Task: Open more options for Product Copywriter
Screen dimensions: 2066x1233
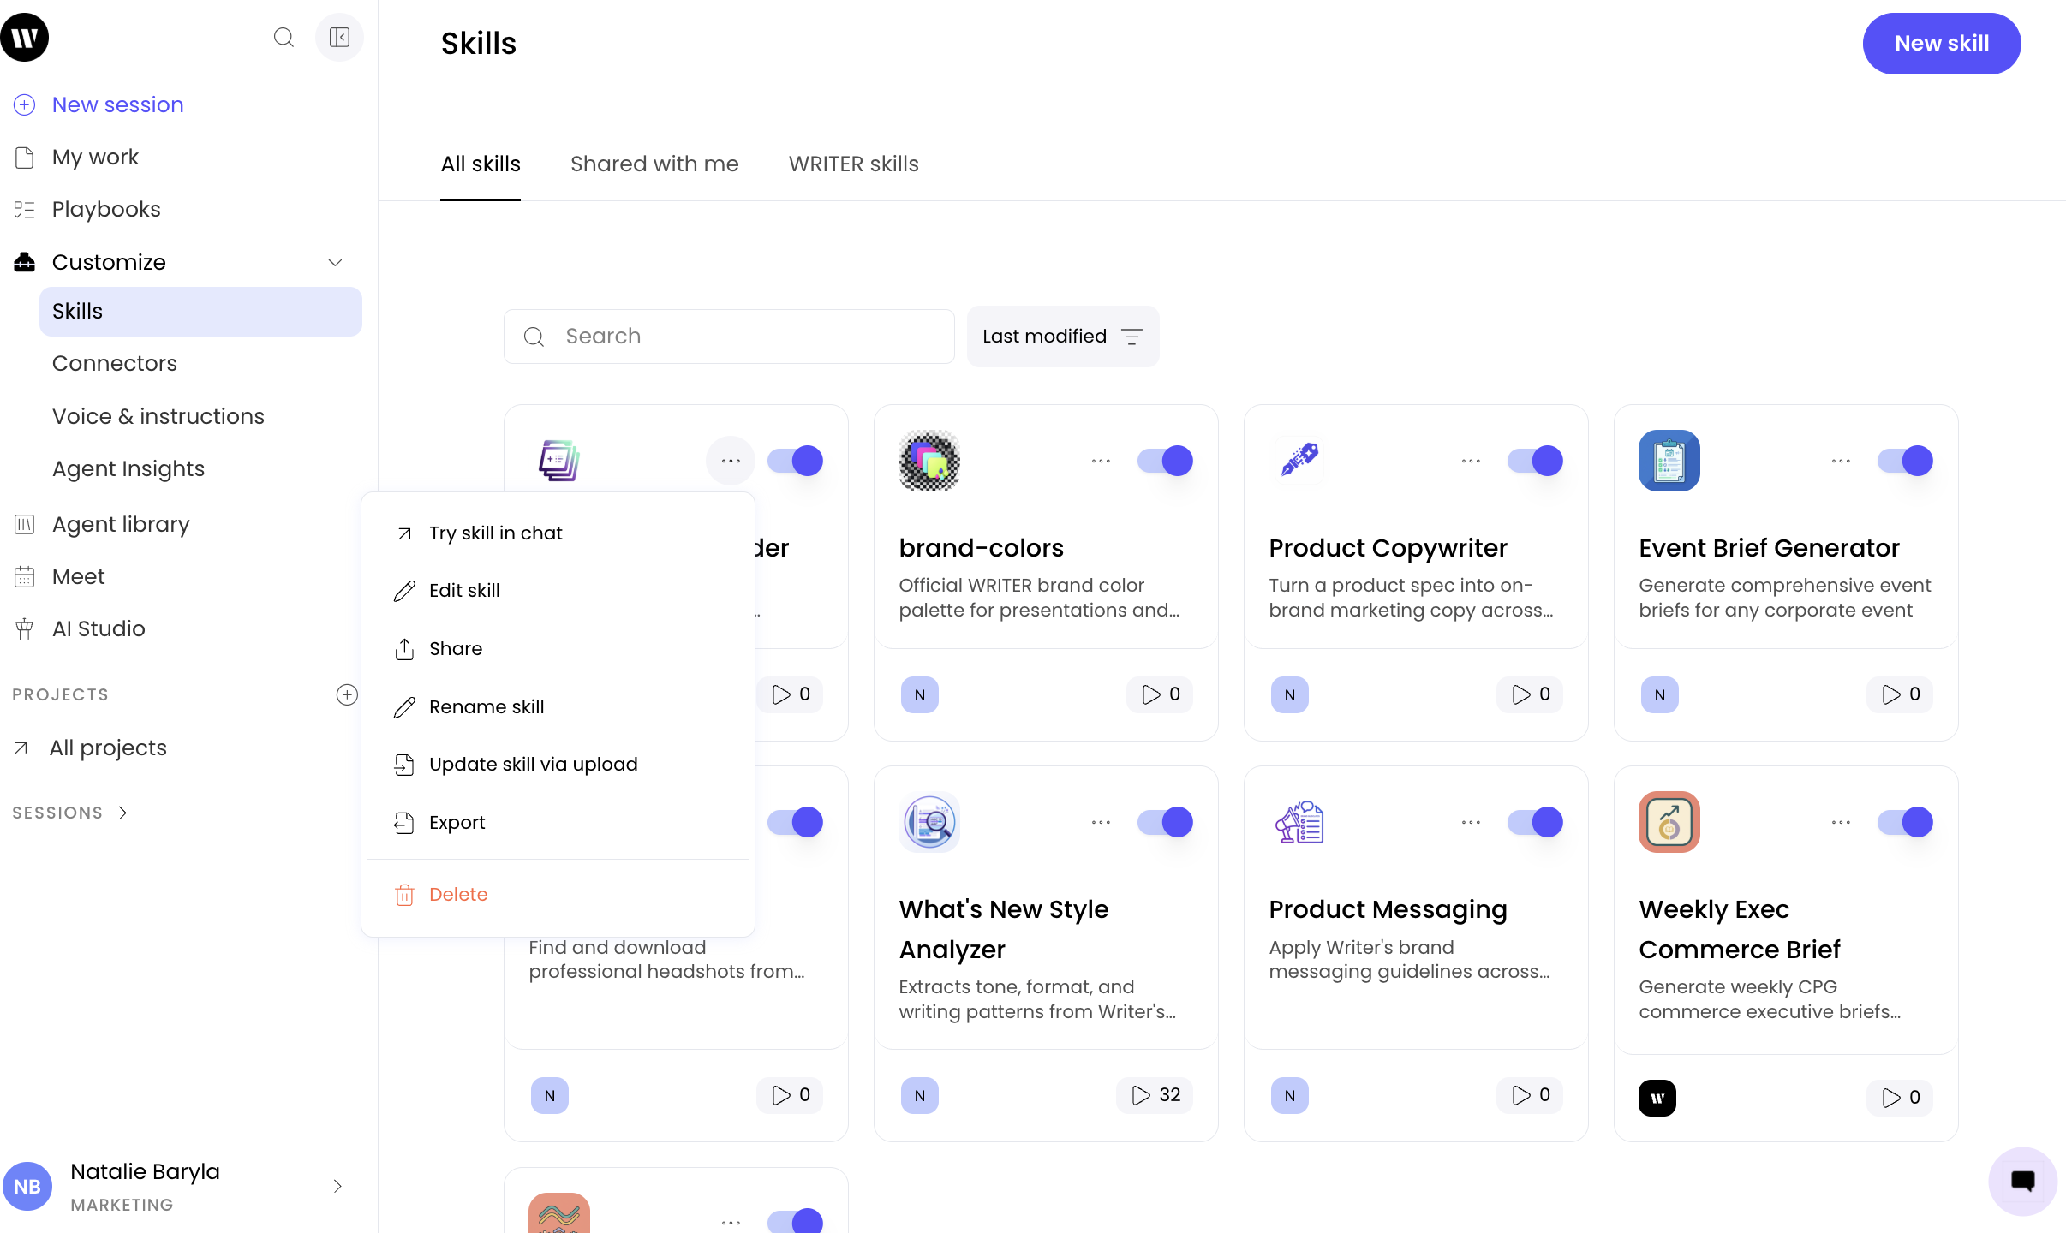Action: point(1471,461)
